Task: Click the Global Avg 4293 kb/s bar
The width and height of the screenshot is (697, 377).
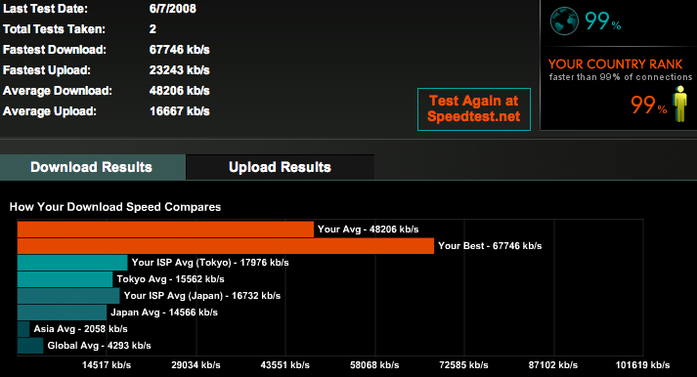Action: click(x=30, y=346)
